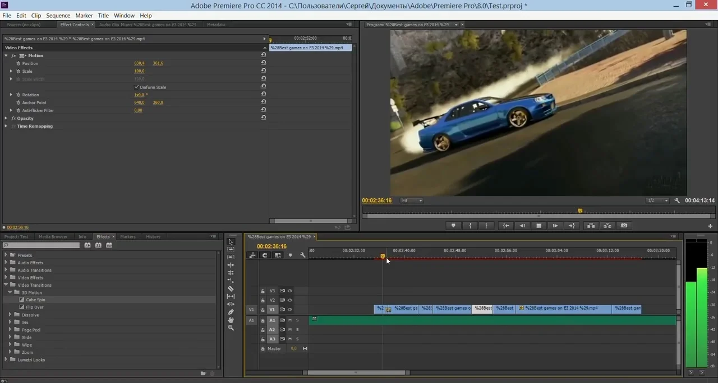Hide V1 track output with eye
Viewport: 718px width, 383px height.
(290, 310)
